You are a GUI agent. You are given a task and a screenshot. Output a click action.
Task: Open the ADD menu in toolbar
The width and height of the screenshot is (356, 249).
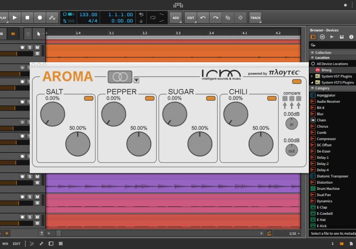click(x=176, y=18)
